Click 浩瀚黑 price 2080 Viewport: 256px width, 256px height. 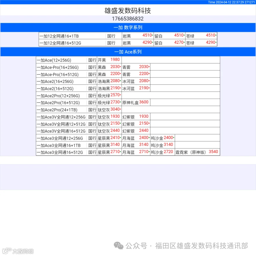click(x=115, y=81)
